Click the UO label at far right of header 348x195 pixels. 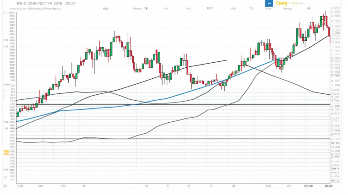tap(309, 8)
